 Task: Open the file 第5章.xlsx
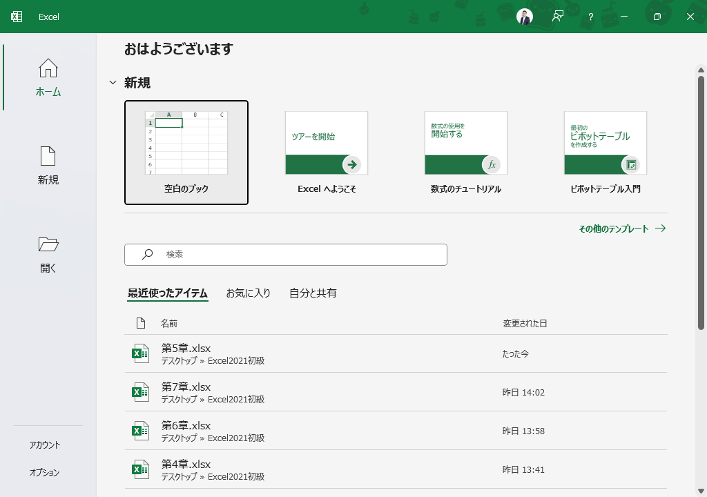396,353
